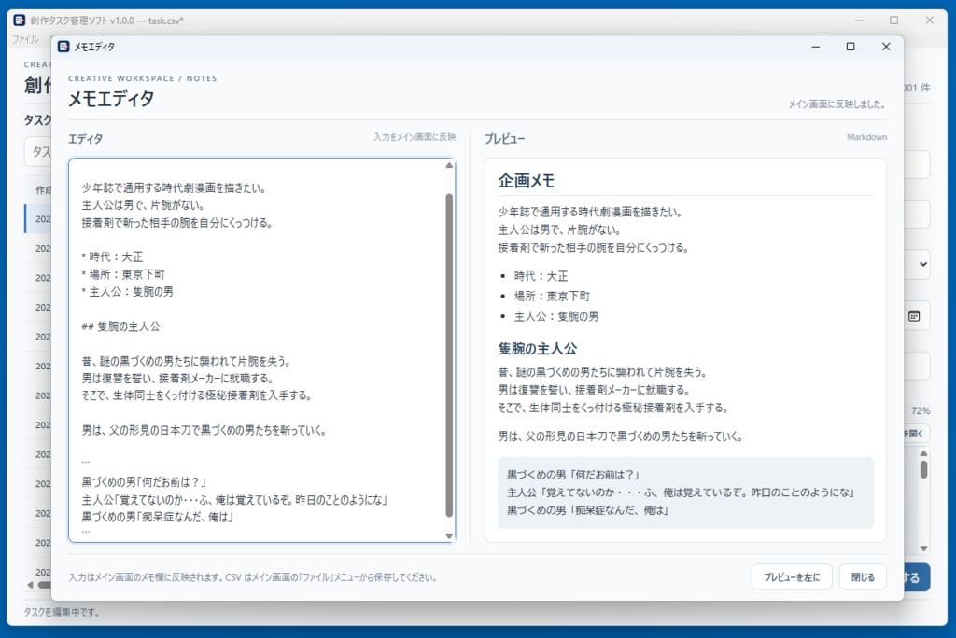Click the preview bullet 時代：大正

click(x=541, y=276)
